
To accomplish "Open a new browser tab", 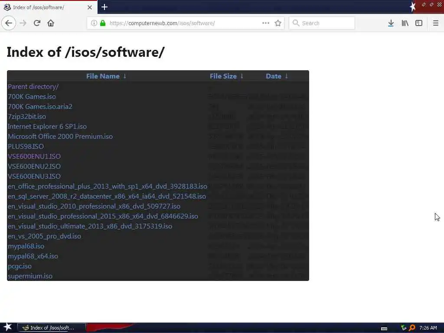I will click(x=104, y=7).
